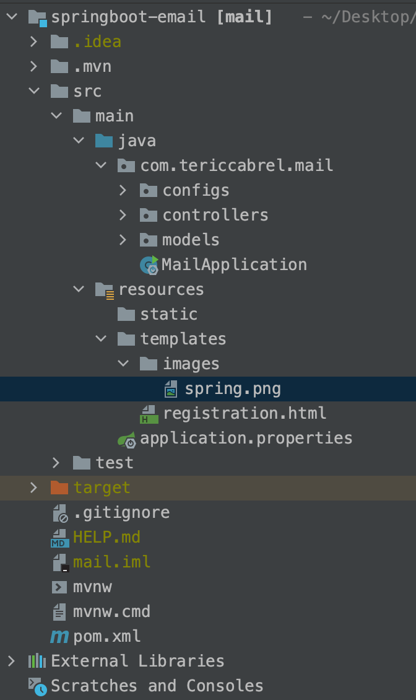
Task: Click the shell script icon beside mvnw
Action: (59, 587)
